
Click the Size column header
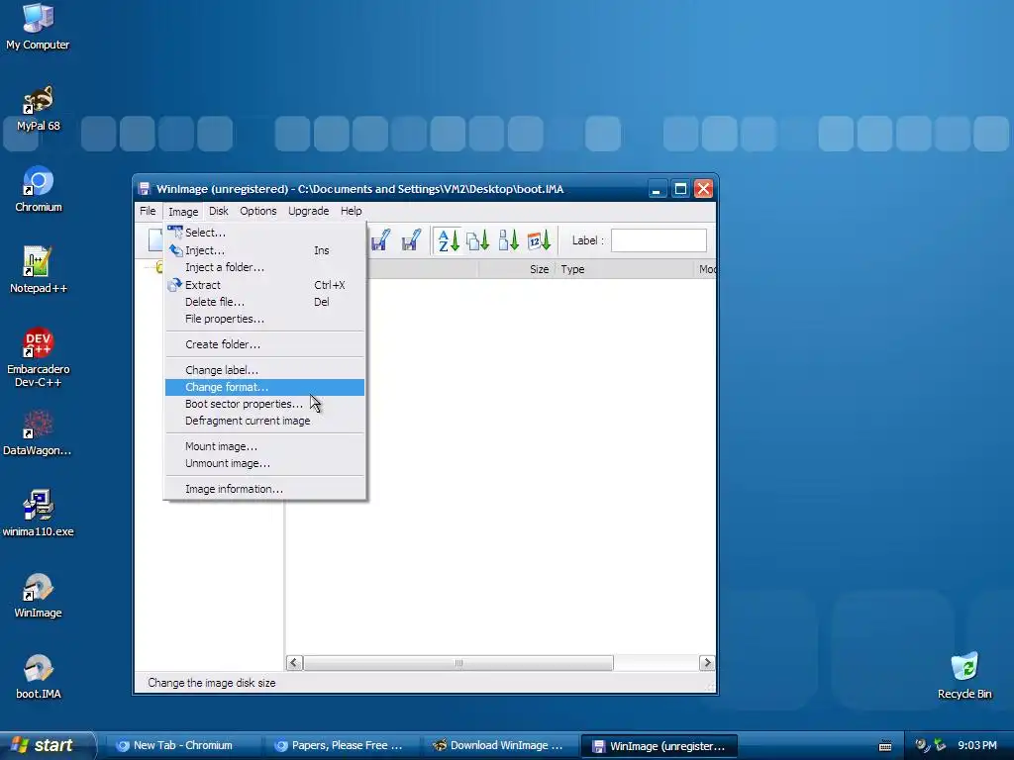click(x=515, y=269)
